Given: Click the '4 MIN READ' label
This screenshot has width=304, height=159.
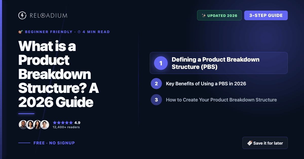Looking at the screenshot, I should [96, 32].
